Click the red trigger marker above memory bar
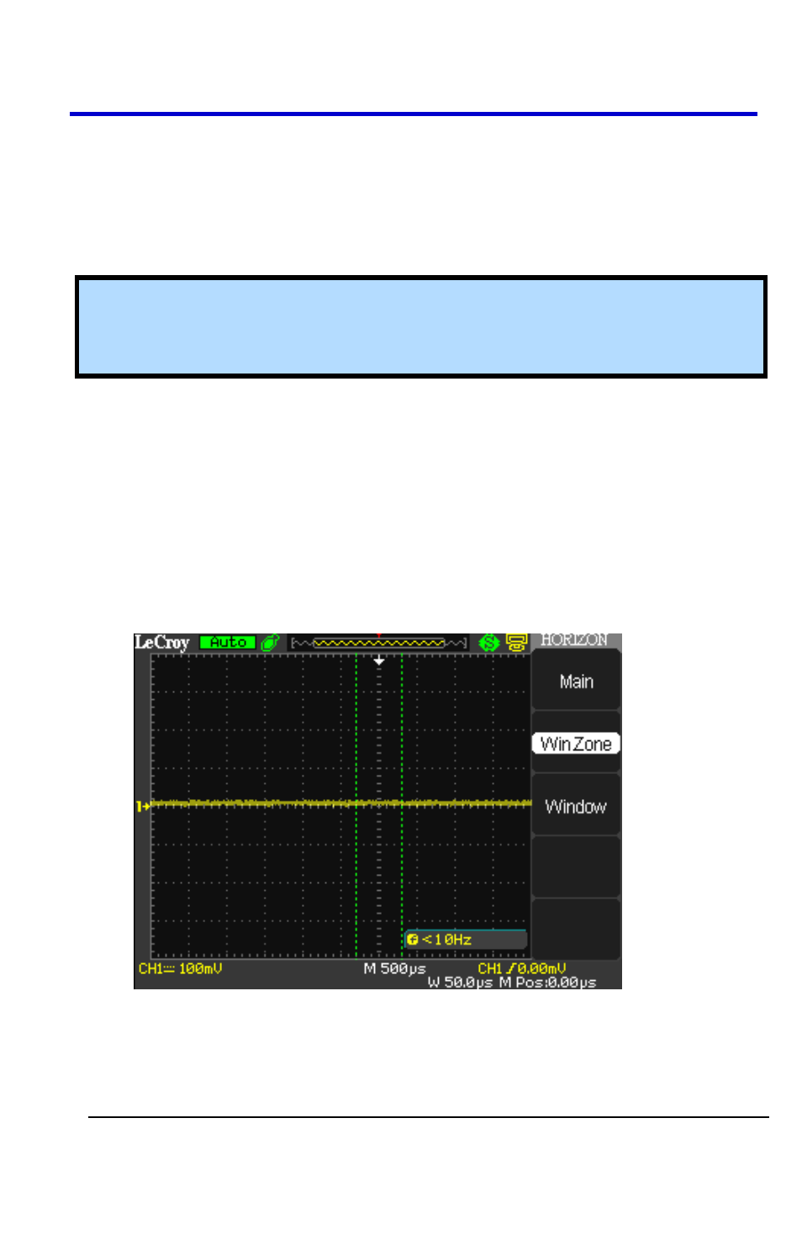Image resolution: width=802 pixels, height=1240 pixels. (x=379, y=635)
